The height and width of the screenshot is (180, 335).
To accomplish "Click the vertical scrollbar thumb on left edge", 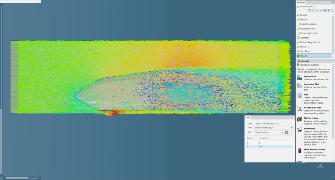I will pyautogui.click(x=1, y=141).
